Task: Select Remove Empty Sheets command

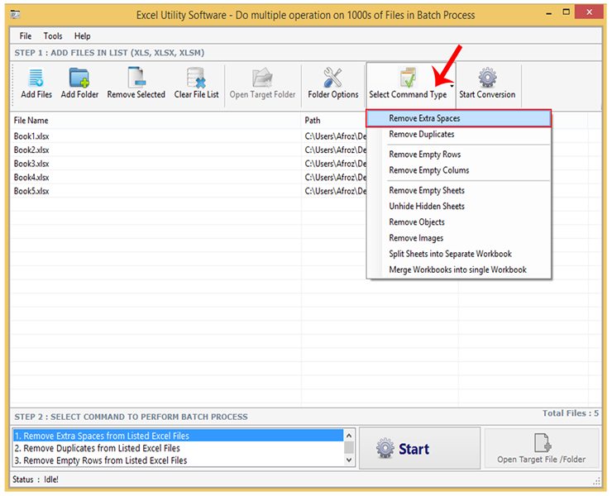Action: [x=459, y=190]
